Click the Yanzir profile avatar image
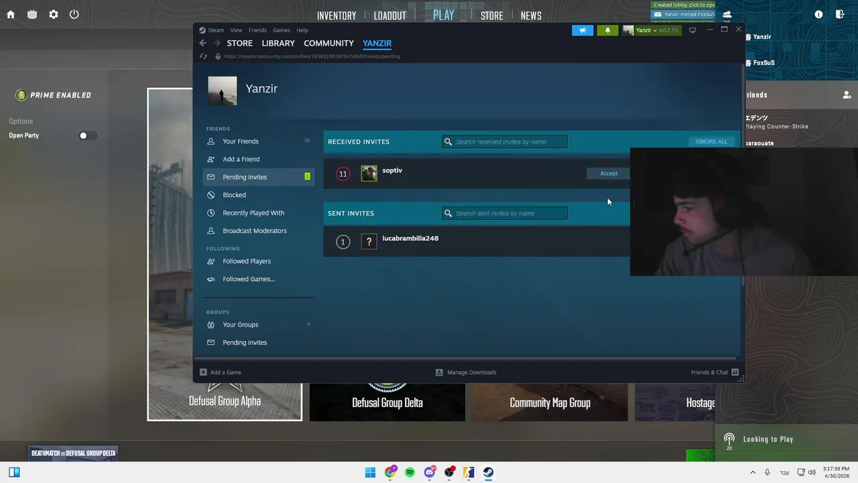858x483 pixels. pos(222,91)
